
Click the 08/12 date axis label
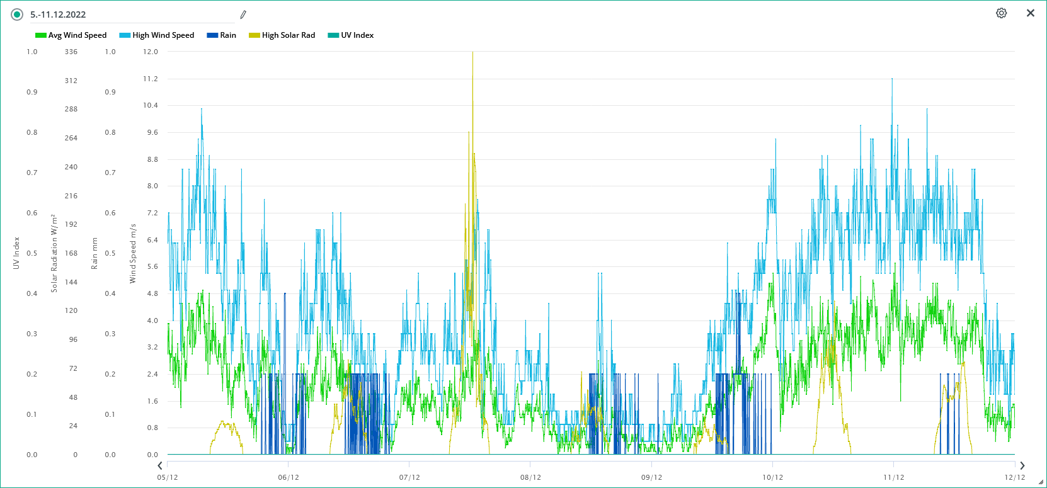point(530,477)
